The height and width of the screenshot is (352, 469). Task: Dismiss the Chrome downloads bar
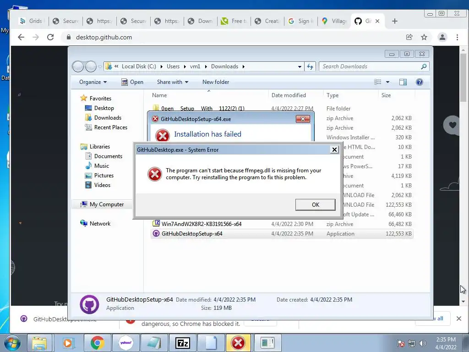(458, 319)
